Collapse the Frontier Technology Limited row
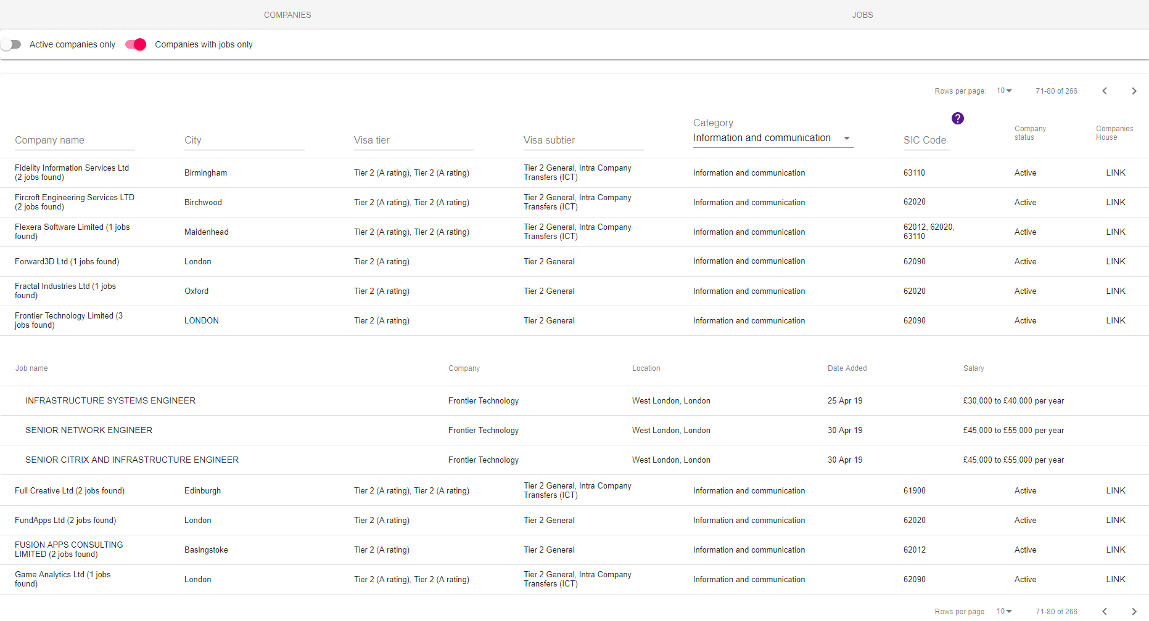The image size is (1149, 621). (x=68, y=320)
